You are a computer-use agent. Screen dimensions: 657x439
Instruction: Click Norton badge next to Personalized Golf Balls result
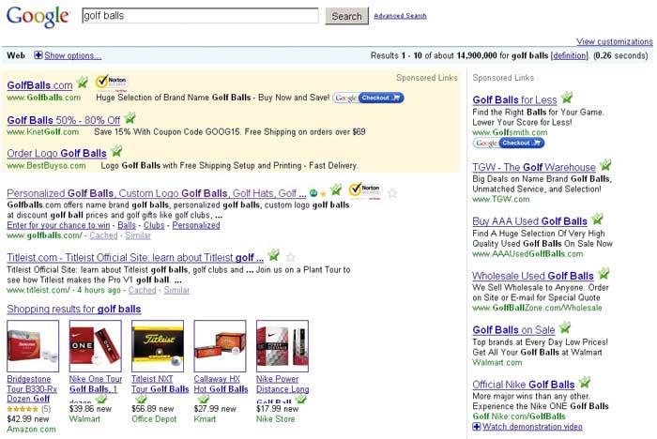coord(365,189)
